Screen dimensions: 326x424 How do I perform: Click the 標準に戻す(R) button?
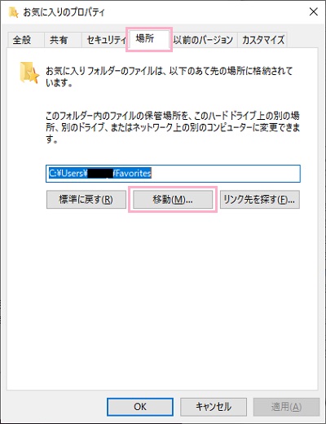(x=86, y=200)
